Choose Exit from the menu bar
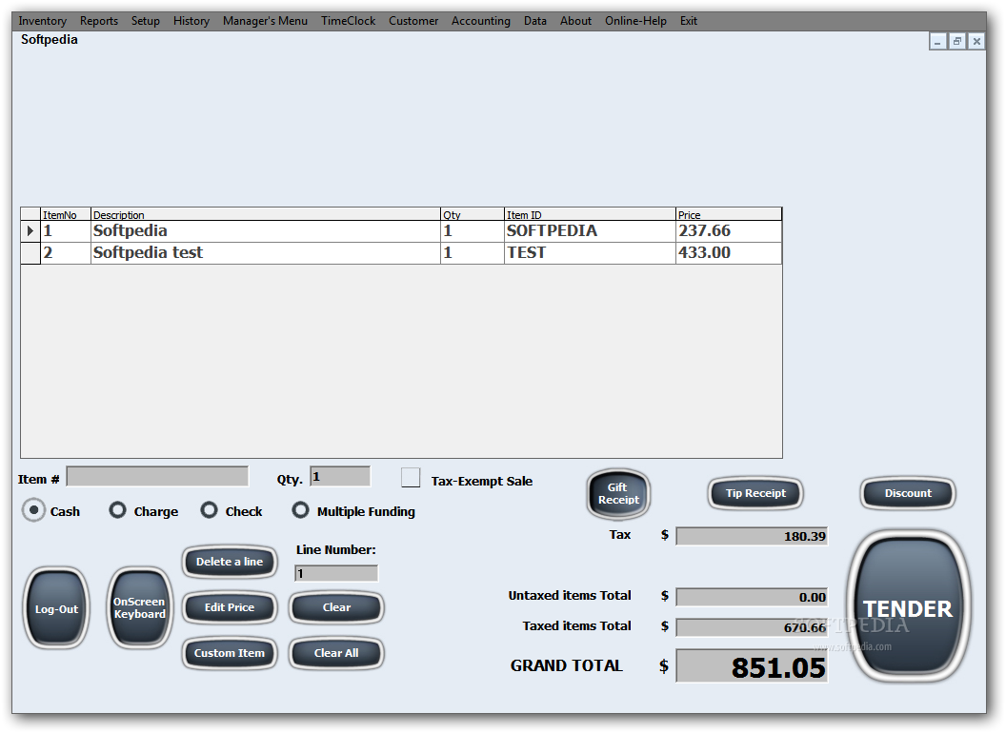Viewport: 1006px width, 733px height. coord(689,21)
